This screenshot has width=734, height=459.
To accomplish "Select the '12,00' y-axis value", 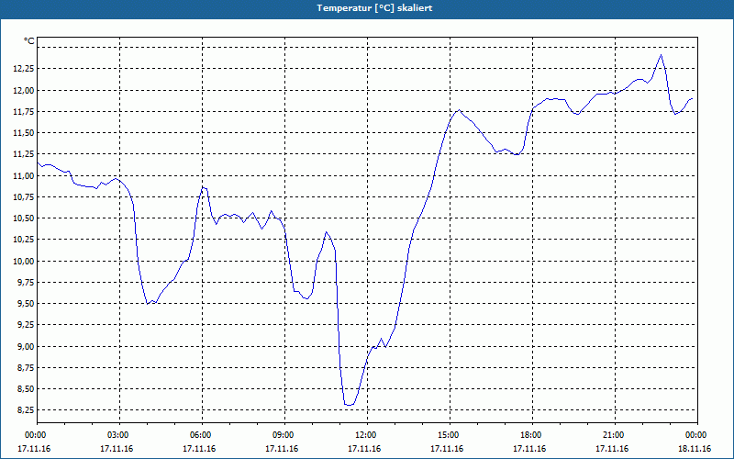I will point(24,90).
